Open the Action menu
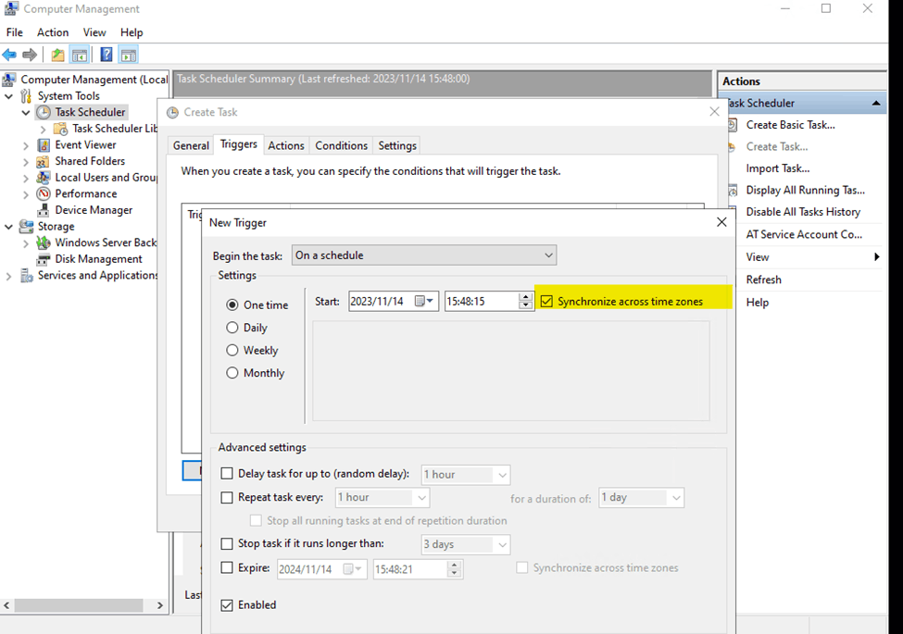 click(x=53, y=32)
